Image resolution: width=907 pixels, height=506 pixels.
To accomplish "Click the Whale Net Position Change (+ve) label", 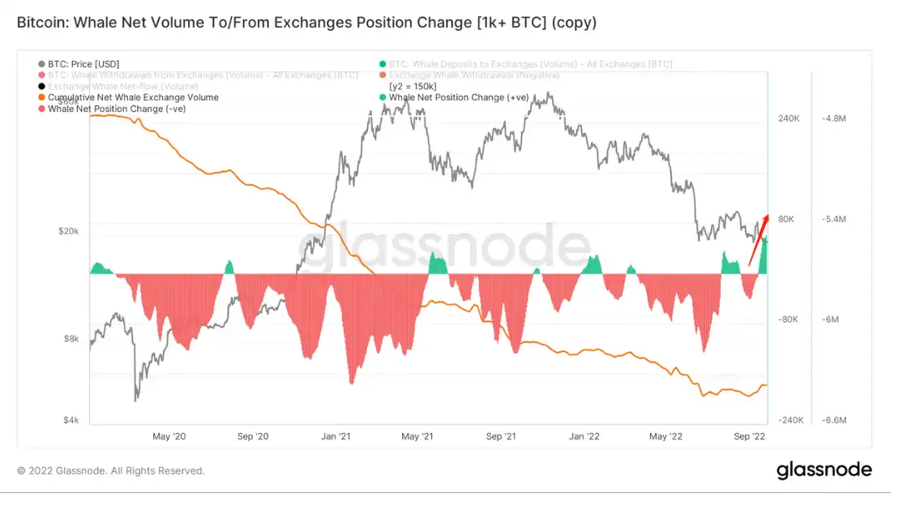I will [x=459, y=97].
